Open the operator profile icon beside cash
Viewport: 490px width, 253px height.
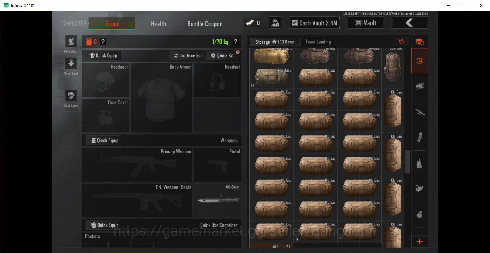click(x=275, y=23)
